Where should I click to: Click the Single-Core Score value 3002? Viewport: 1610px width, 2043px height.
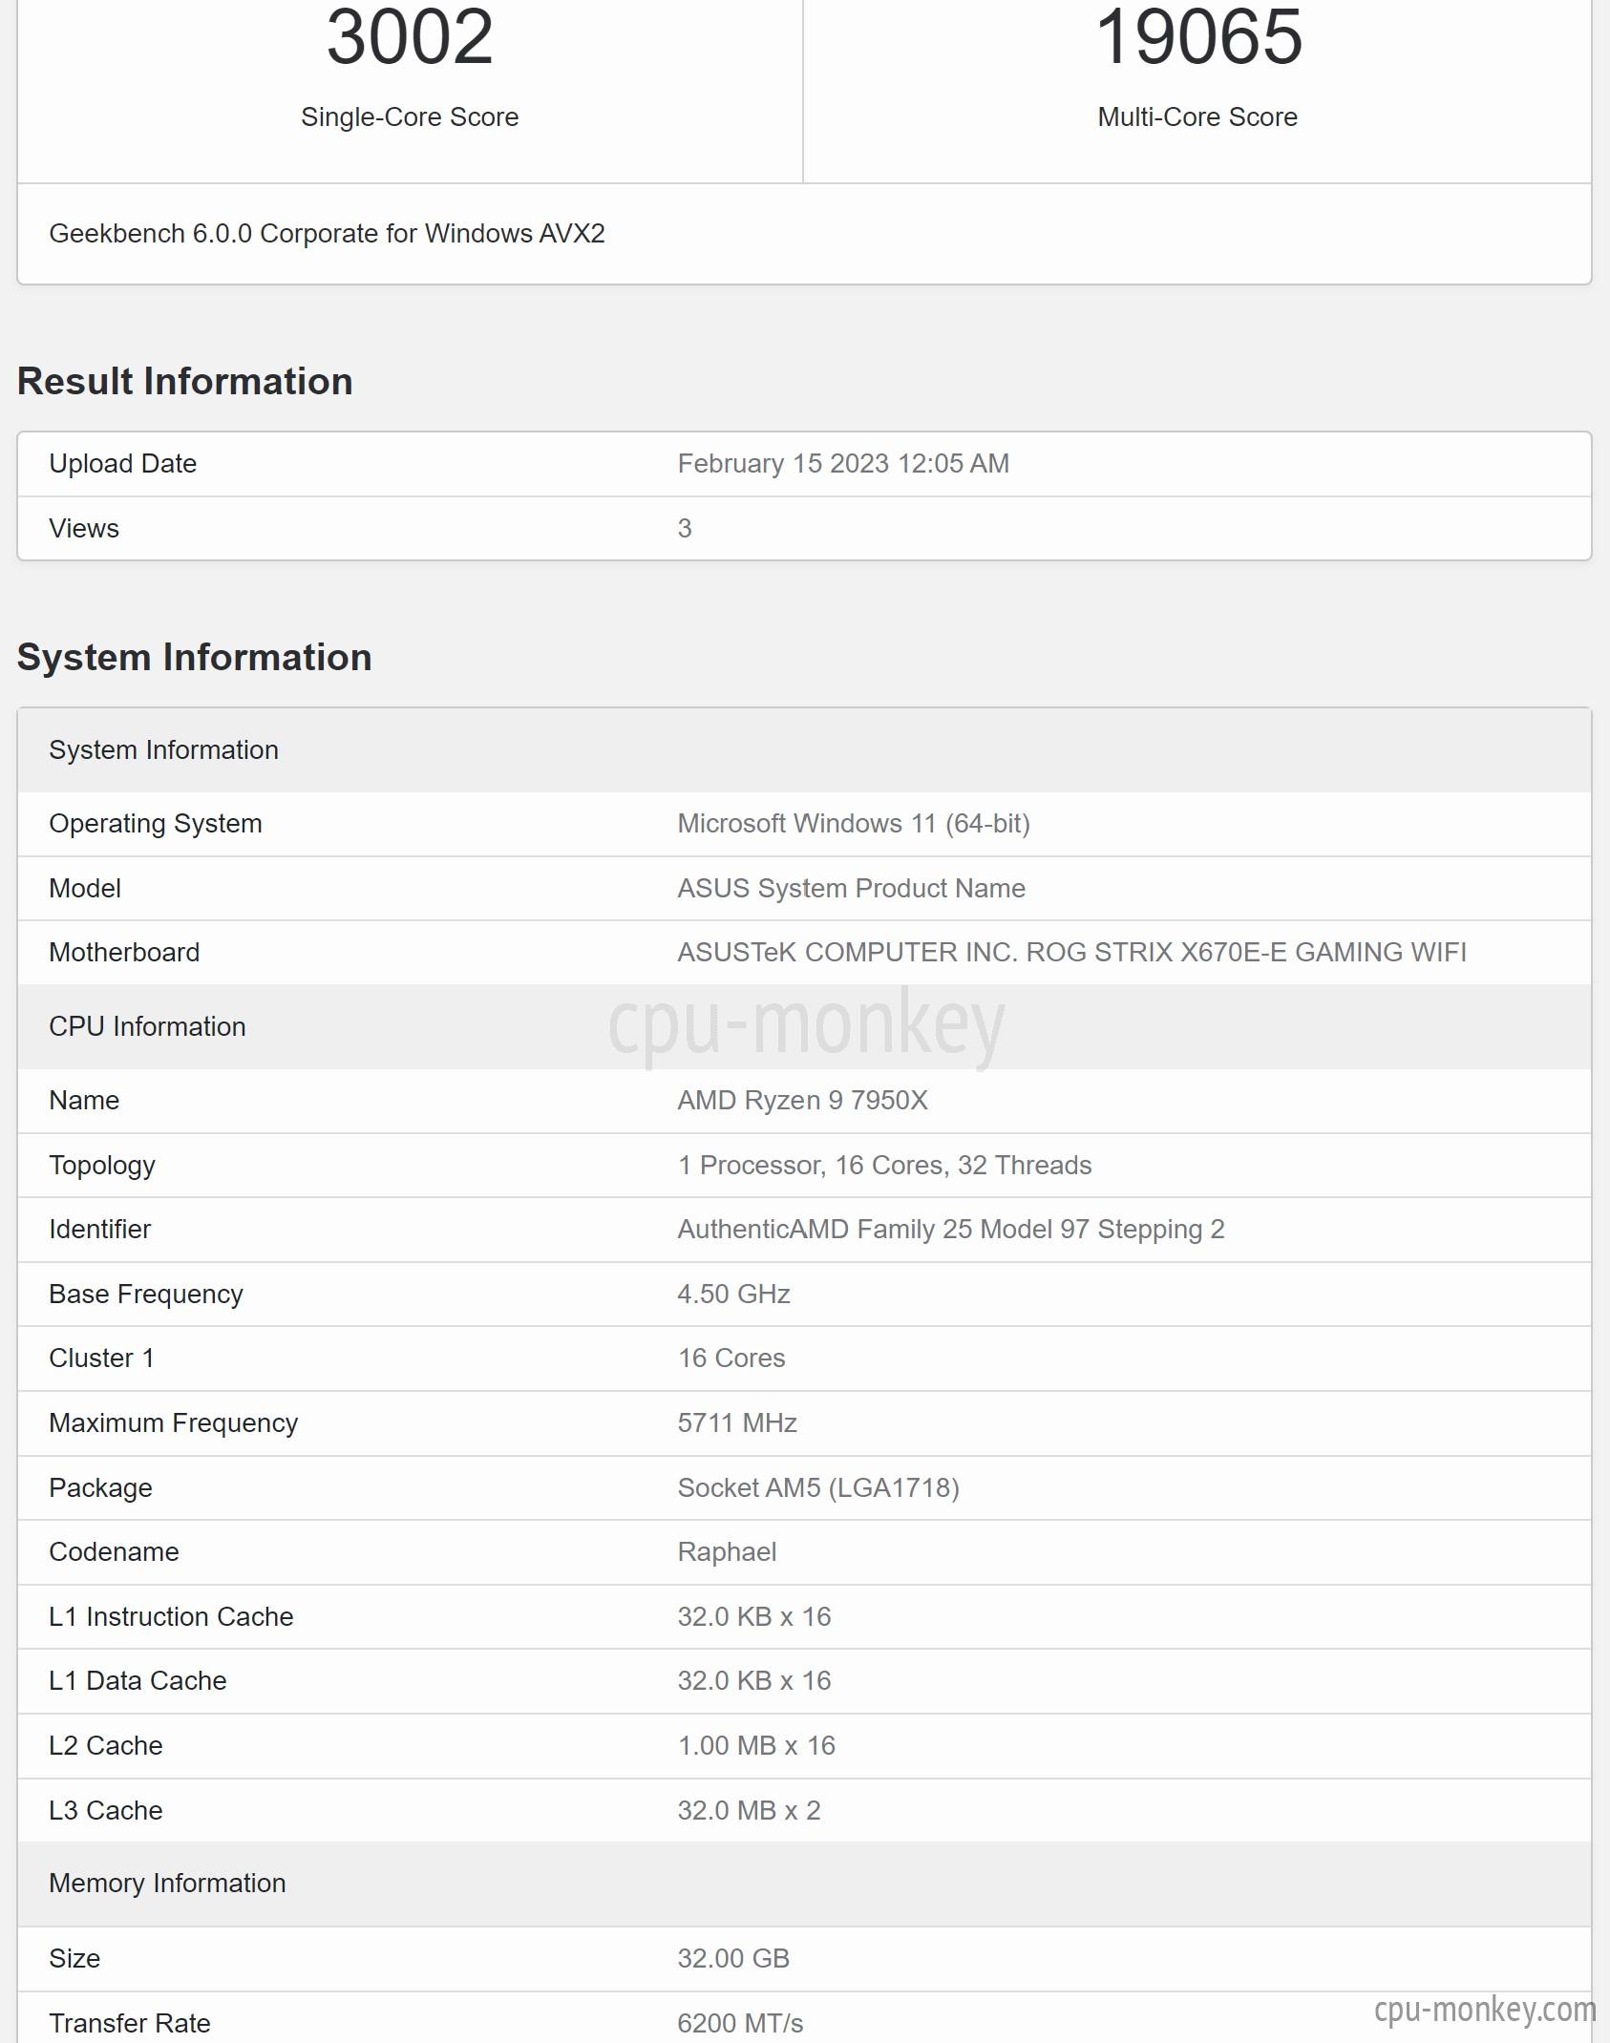(x=410, y=36)
